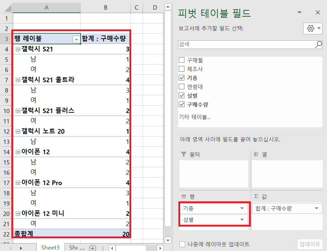The height and width of the screenshot is (251, 327).
Task: Collapse the 갤럭시 S21 group
Action: (18, 49)
